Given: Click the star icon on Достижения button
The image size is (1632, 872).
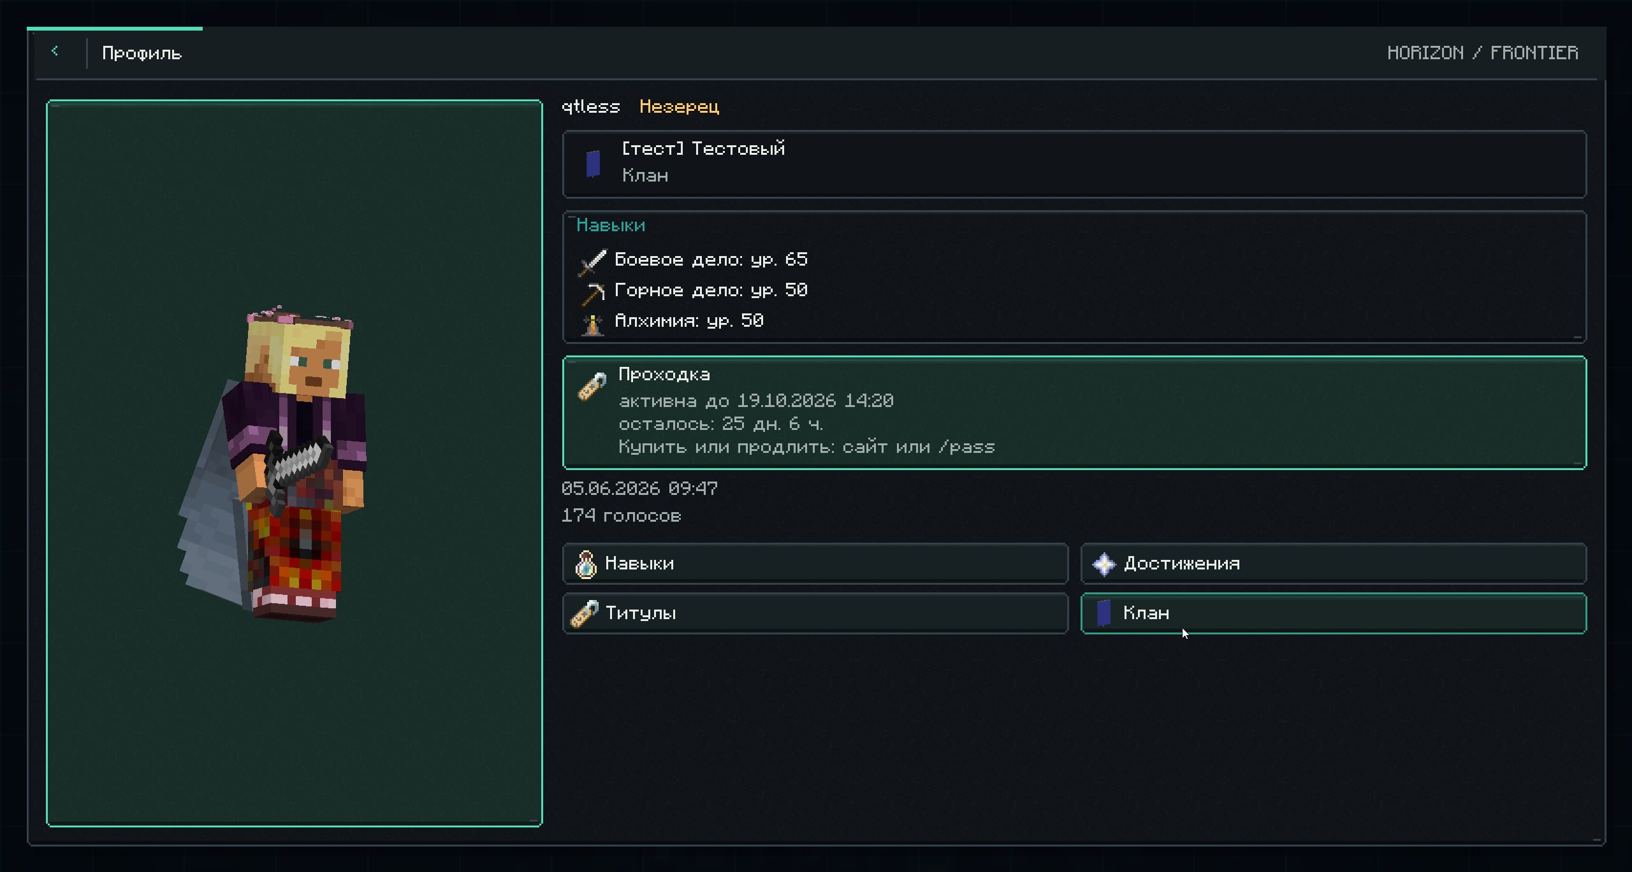Looking at the screenshot, I should [x=1104, y=564].
